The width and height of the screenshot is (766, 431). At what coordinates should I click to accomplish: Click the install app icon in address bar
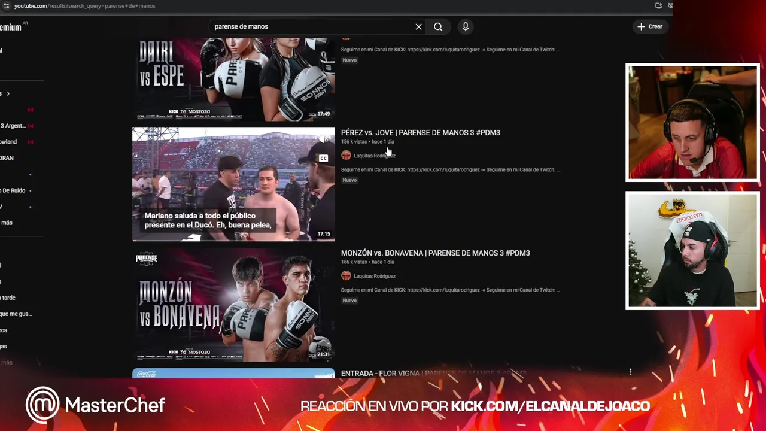(x=658, y=5)
